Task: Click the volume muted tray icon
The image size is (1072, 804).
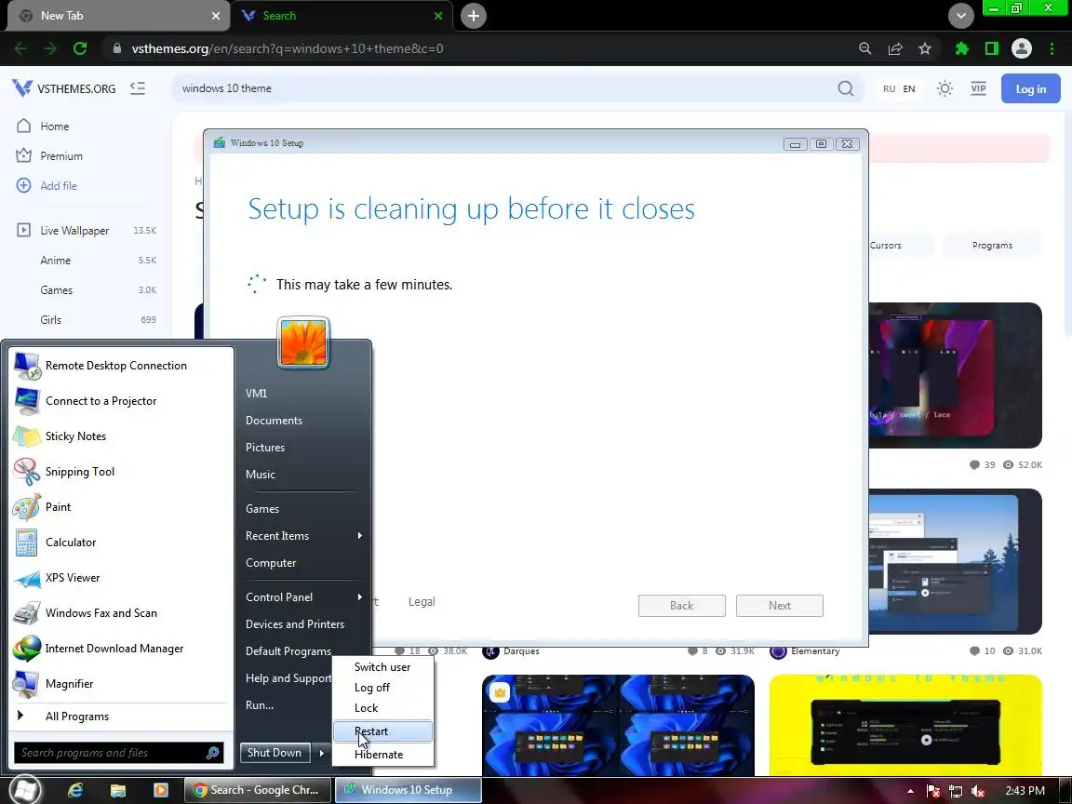Action: (x=978, y=791)
